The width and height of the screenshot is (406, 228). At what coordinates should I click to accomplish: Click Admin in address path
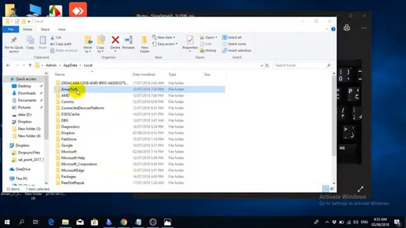pyautogui.click(x=51, y=65)
